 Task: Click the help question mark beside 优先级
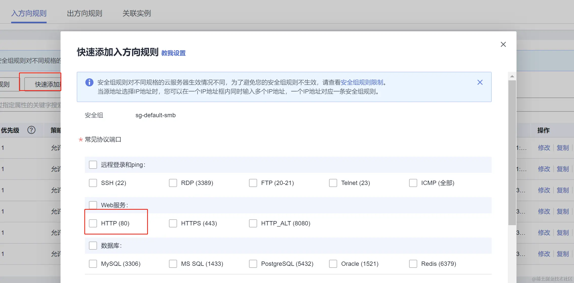click(x=31, y=130)
